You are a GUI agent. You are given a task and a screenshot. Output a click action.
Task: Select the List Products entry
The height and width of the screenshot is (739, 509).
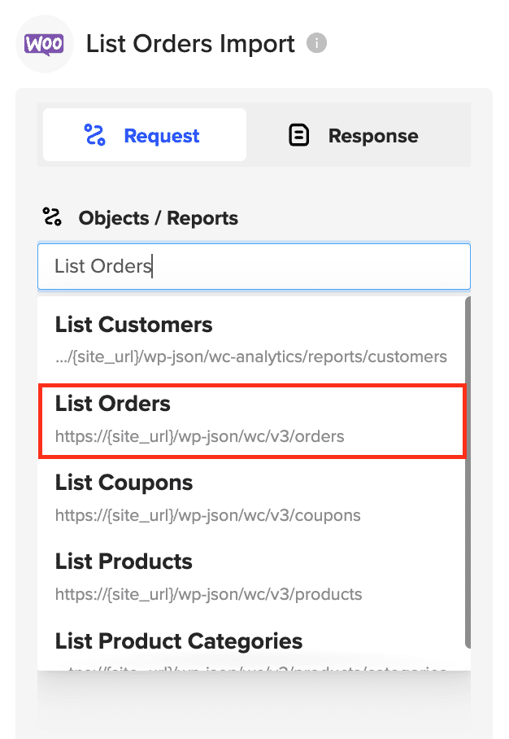click(251, 577)
